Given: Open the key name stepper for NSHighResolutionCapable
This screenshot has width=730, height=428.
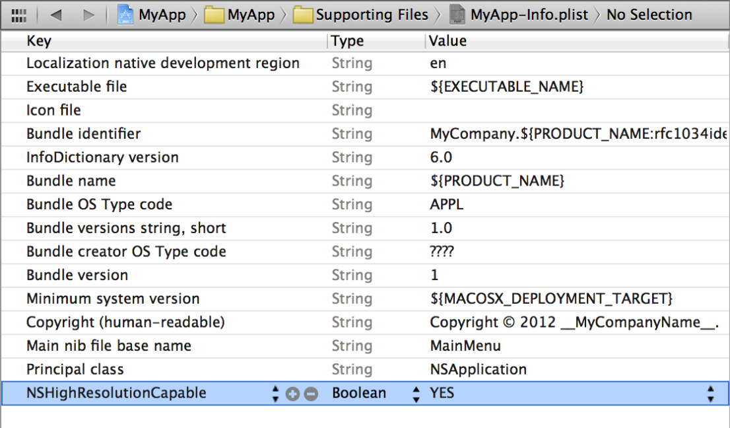Looking at the screenshot, I should [x=275, y=394].
